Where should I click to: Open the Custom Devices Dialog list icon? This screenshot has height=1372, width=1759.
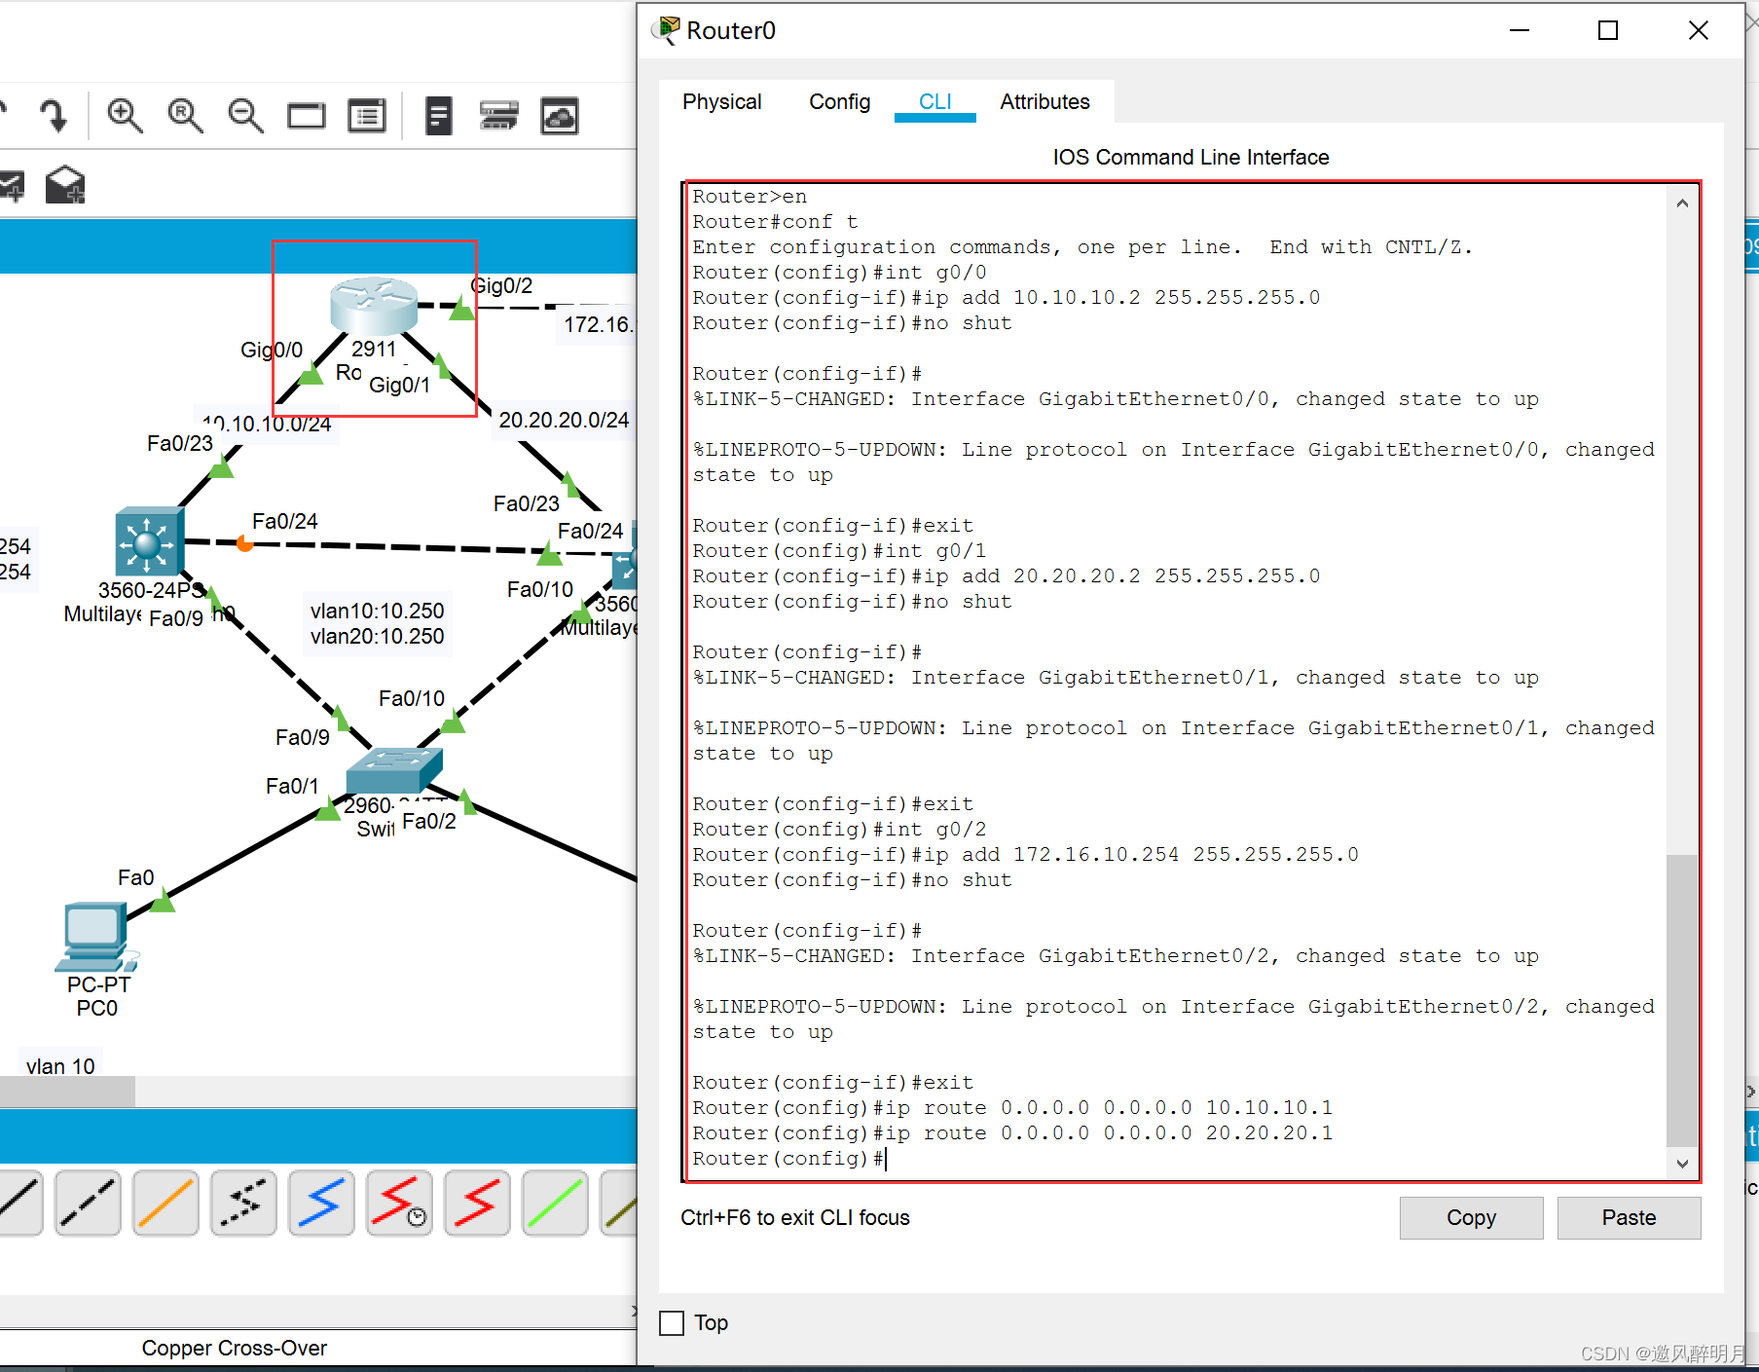click(x=367, y=117)
